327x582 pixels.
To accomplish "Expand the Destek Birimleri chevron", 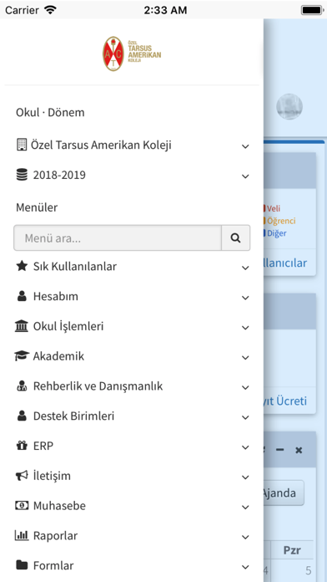I will tap(245, 417).
